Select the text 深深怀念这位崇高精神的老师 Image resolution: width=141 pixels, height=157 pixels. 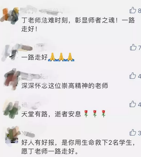(x=65, y=86)
